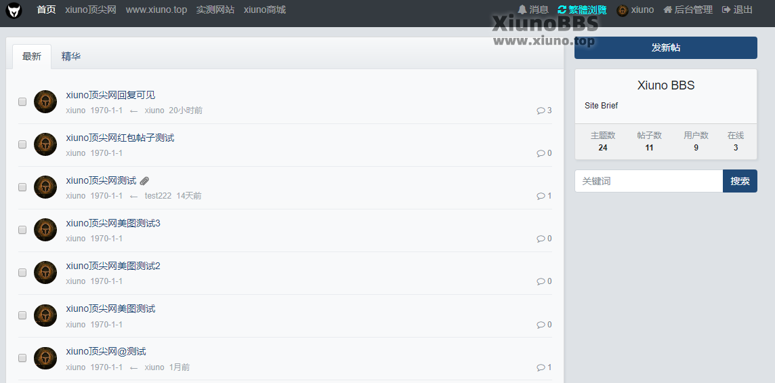
Task: Open thread xiuno顶尖网美图测试2
Action: click(x=113, y=266)
